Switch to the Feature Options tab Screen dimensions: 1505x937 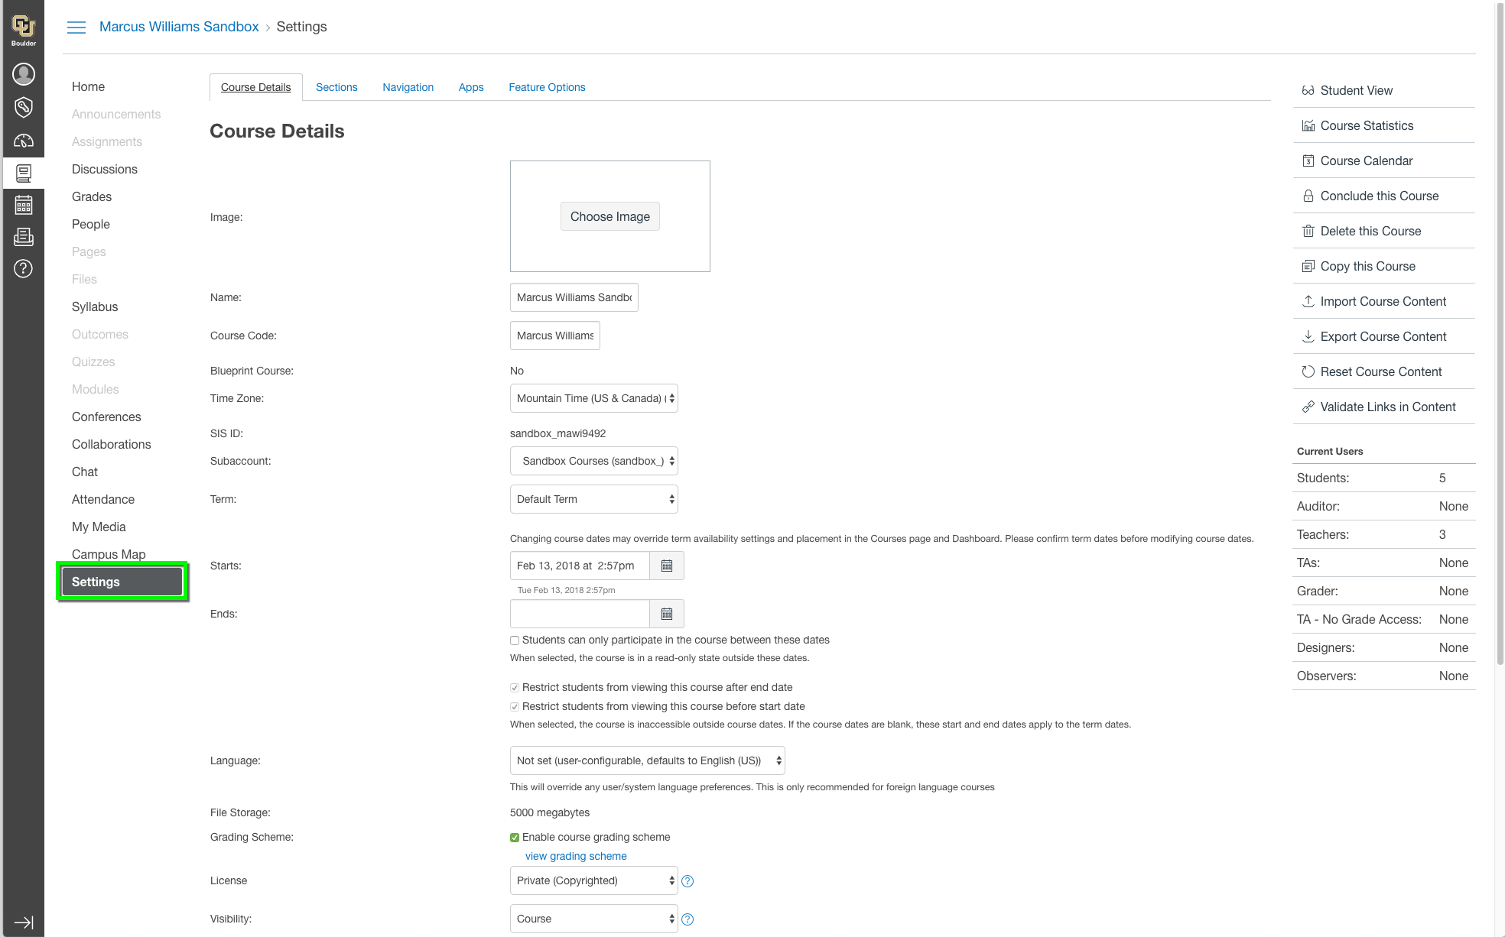click(547, 87)
